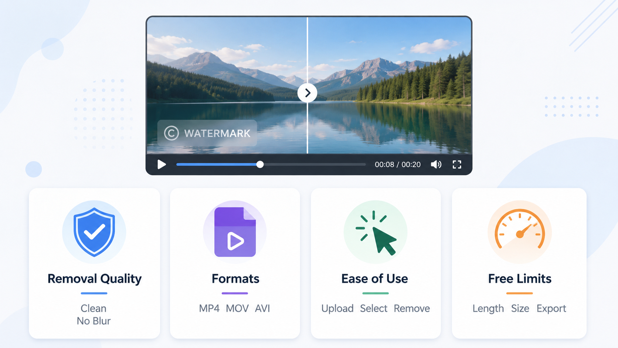Click the Clean text label
This screenshot has height=348, width=618.
pos(94,308)
